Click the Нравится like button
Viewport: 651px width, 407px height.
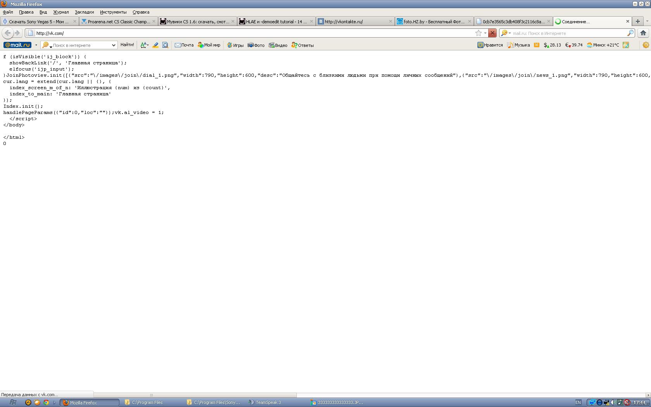[490, 45]
